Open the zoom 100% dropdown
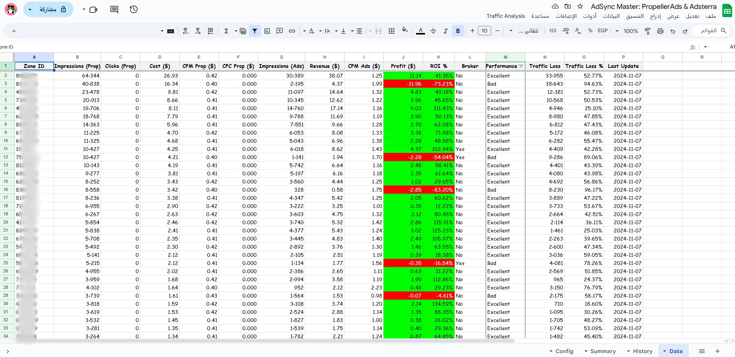This screenshot has width=735, height=357. pos(627,31)
